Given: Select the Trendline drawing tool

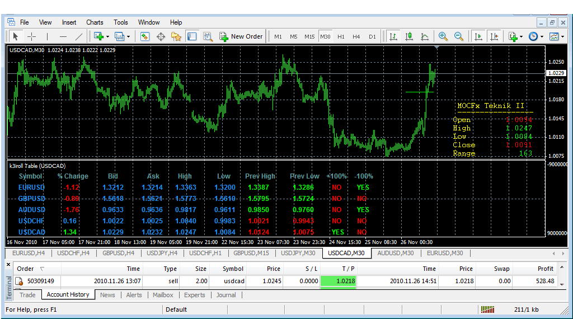Looking at the screenshot, I should point(78,36).
